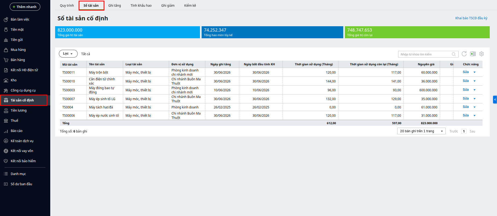Click the green Tổng giá trị còn lại tile
497x216 pixels.
point(417,32)
